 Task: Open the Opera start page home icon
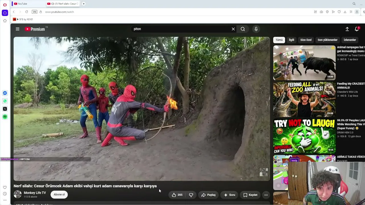tap(5, 13)
